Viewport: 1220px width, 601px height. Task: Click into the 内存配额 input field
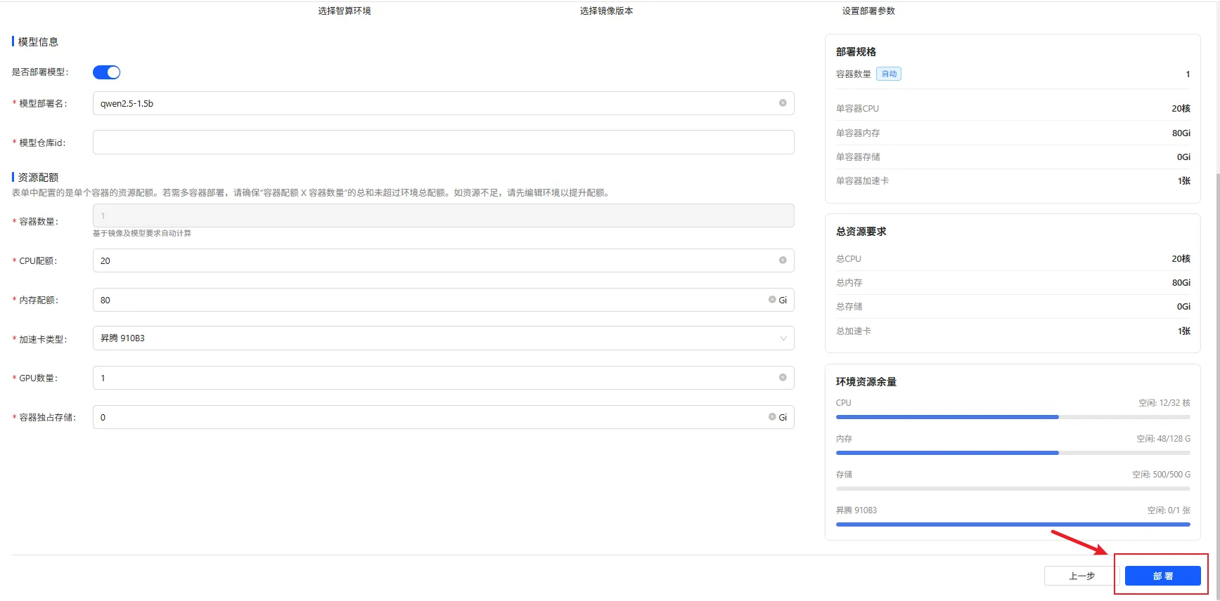click(444, 300)
